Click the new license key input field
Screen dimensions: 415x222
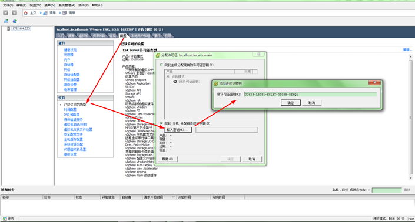pyautogui.click(x=310, y=95)
